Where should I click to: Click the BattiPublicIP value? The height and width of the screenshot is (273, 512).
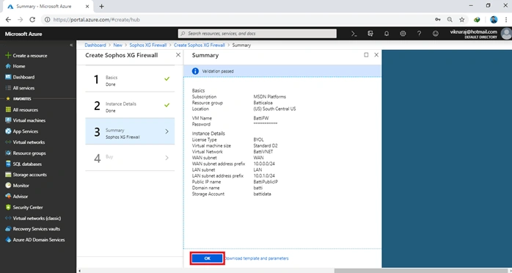[266, 182]
